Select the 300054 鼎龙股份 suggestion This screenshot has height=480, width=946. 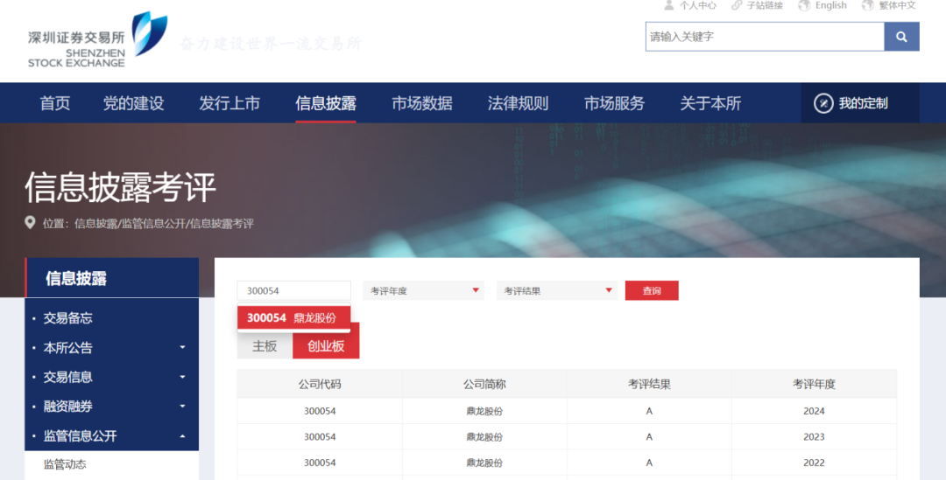tap(293, 318)
